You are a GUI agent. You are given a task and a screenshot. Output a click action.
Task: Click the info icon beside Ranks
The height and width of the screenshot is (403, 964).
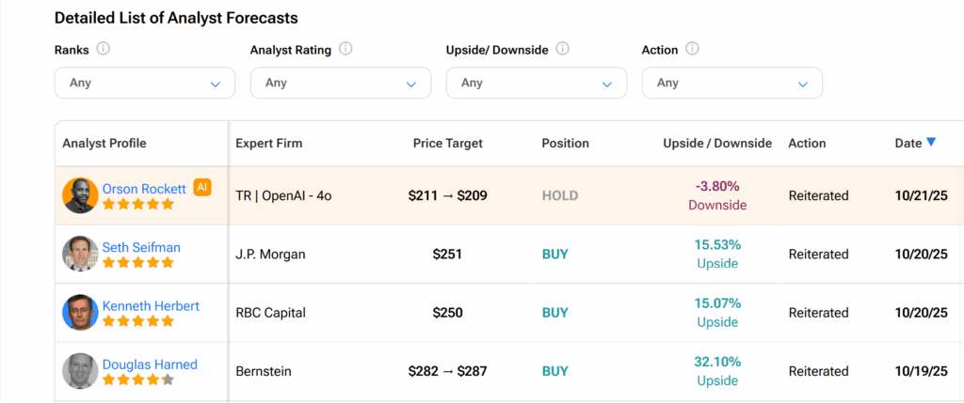[x=104, y=49]
